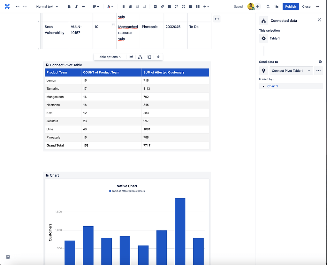Viewport: 327px width, 265px height.
Task: Delete the table via the trash icon
Action: pos(158,57)
